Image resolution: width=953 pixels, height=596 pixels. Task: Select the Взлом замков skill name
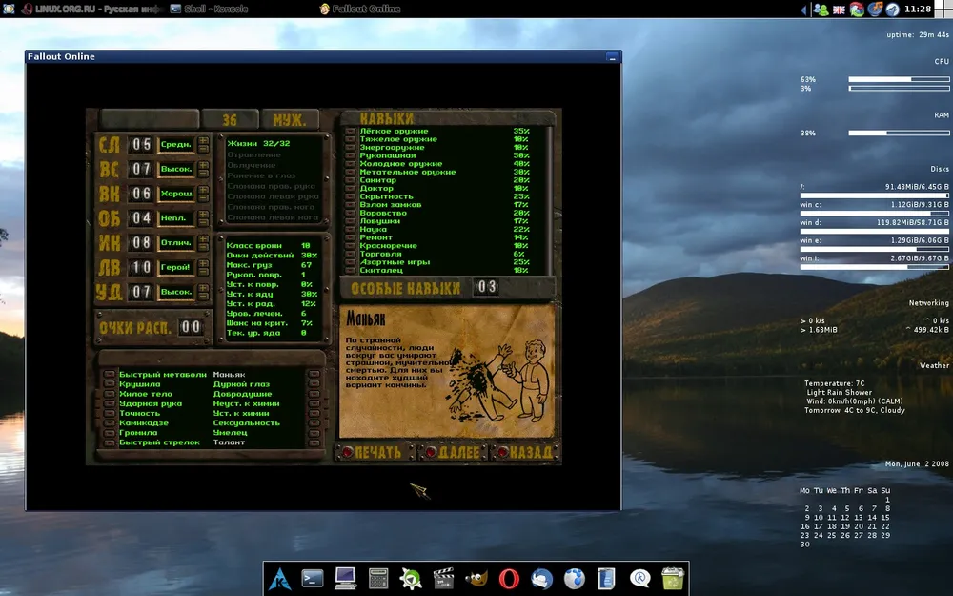coord(391,205)
